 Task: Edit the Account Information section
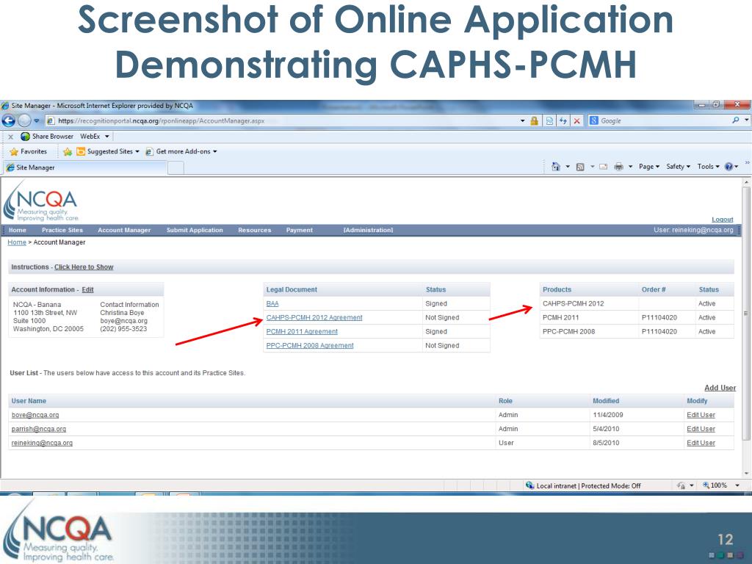88,289
